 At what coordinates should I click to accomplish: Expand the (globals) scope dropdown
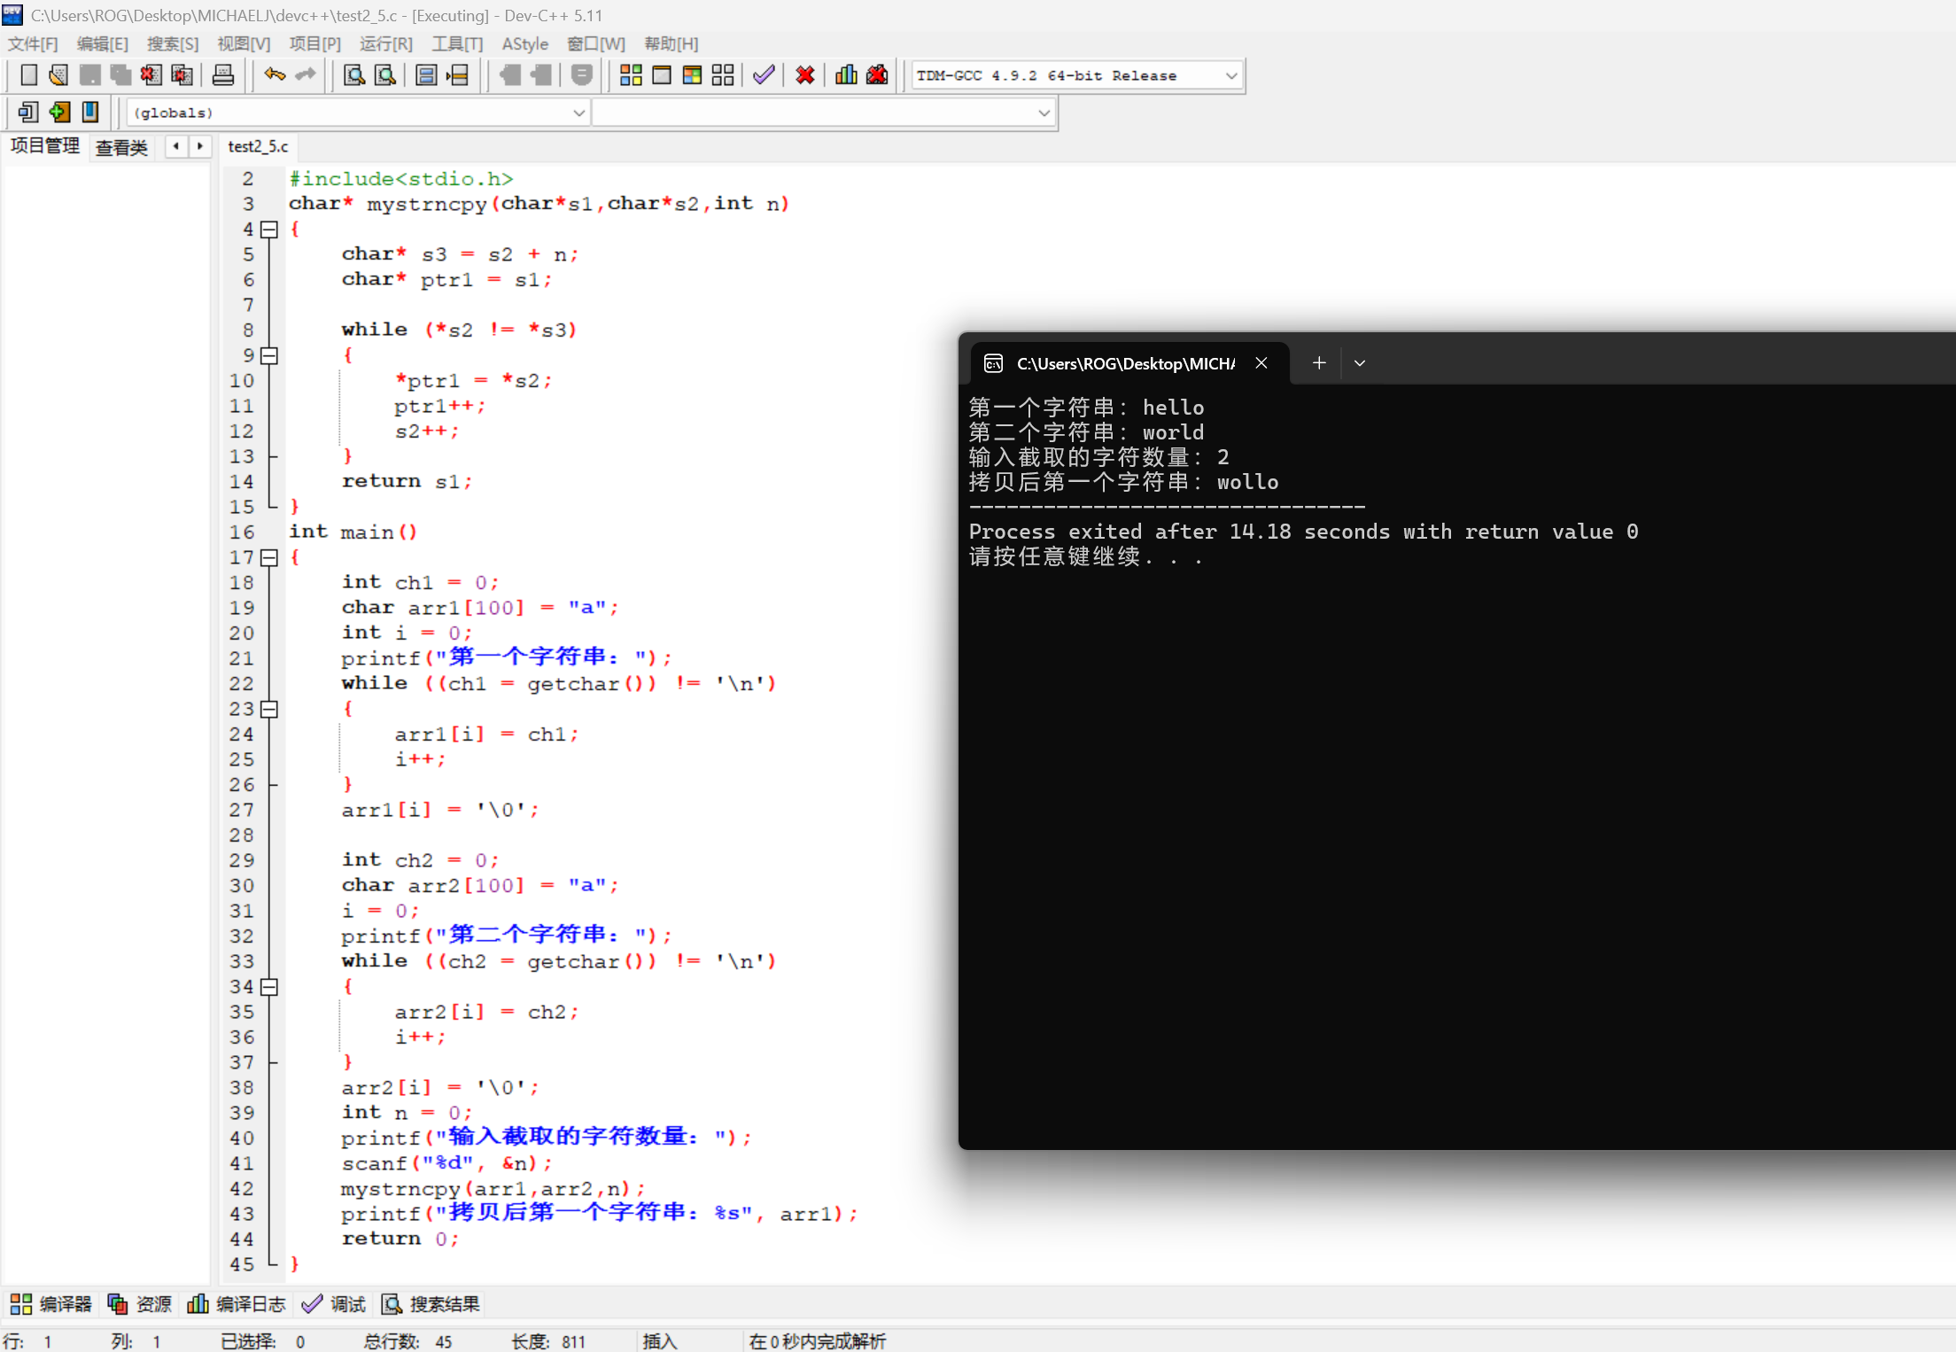point(578,113)
